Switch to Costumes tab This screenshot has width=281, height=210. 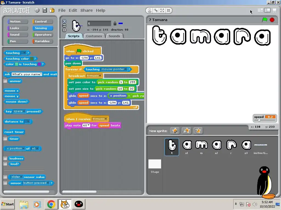coord(94,36)
